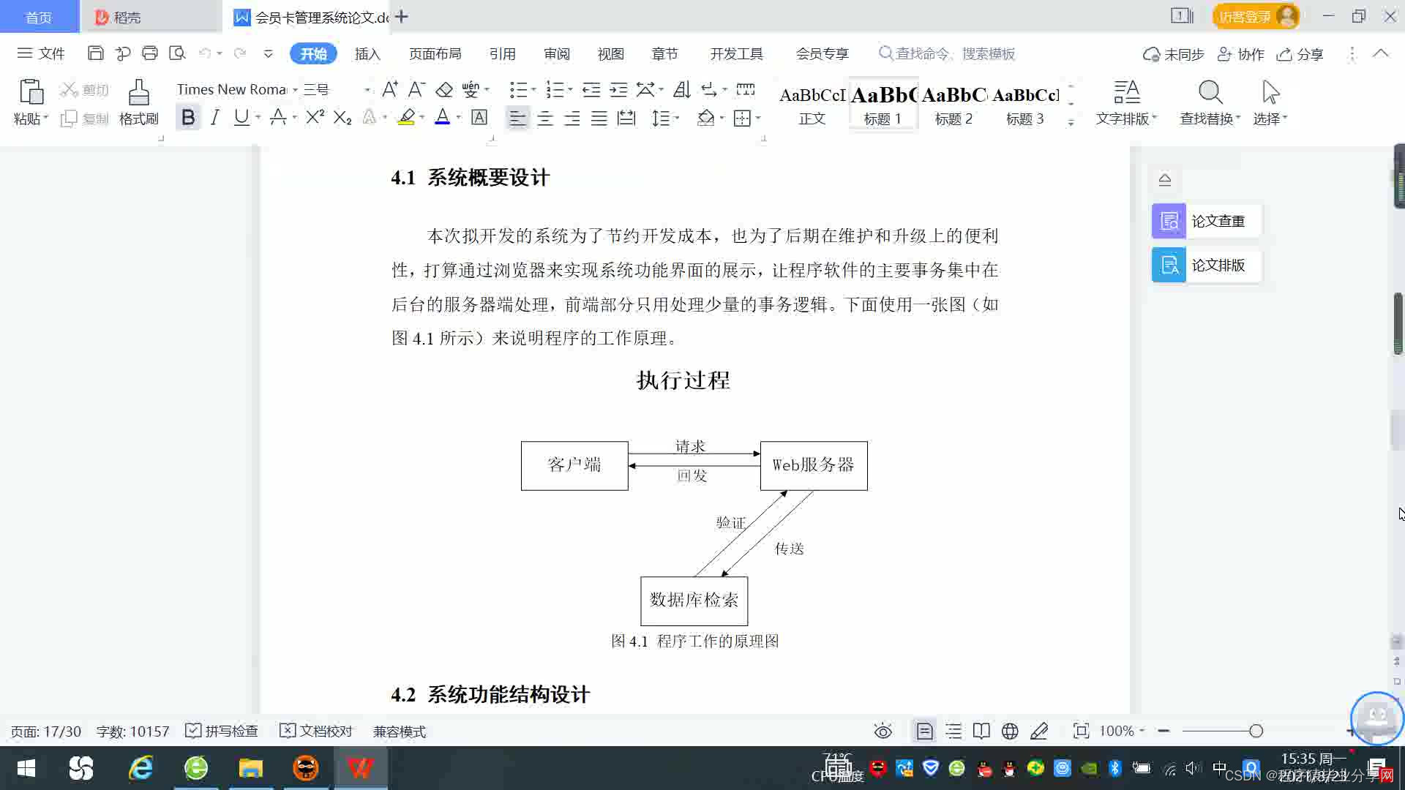The width and height of the screenshot is (1405, 790).
Task: Click the clear formatting eraser icon
Action: click(x=444, y=90)
